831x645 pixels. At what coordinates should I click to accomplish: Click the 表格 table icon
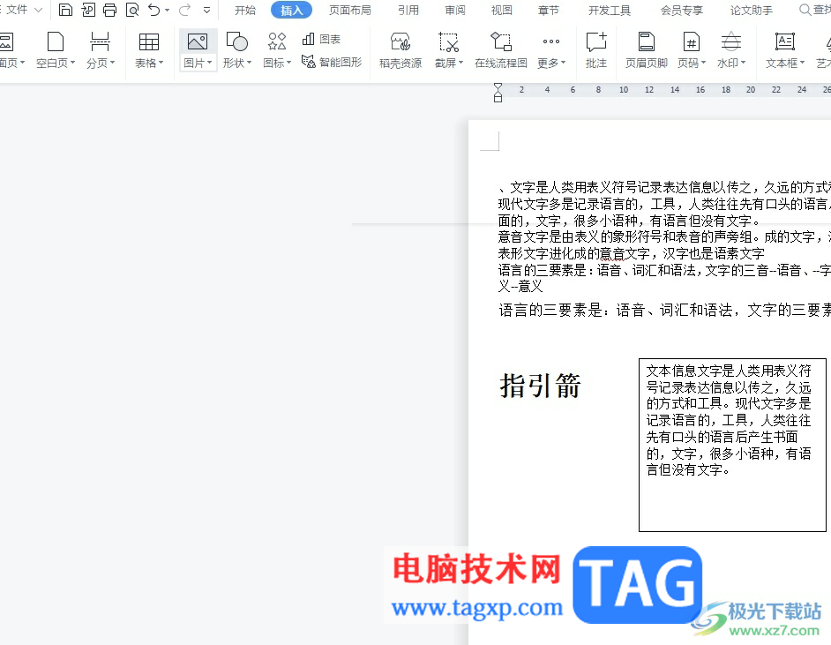click(148, 41)
